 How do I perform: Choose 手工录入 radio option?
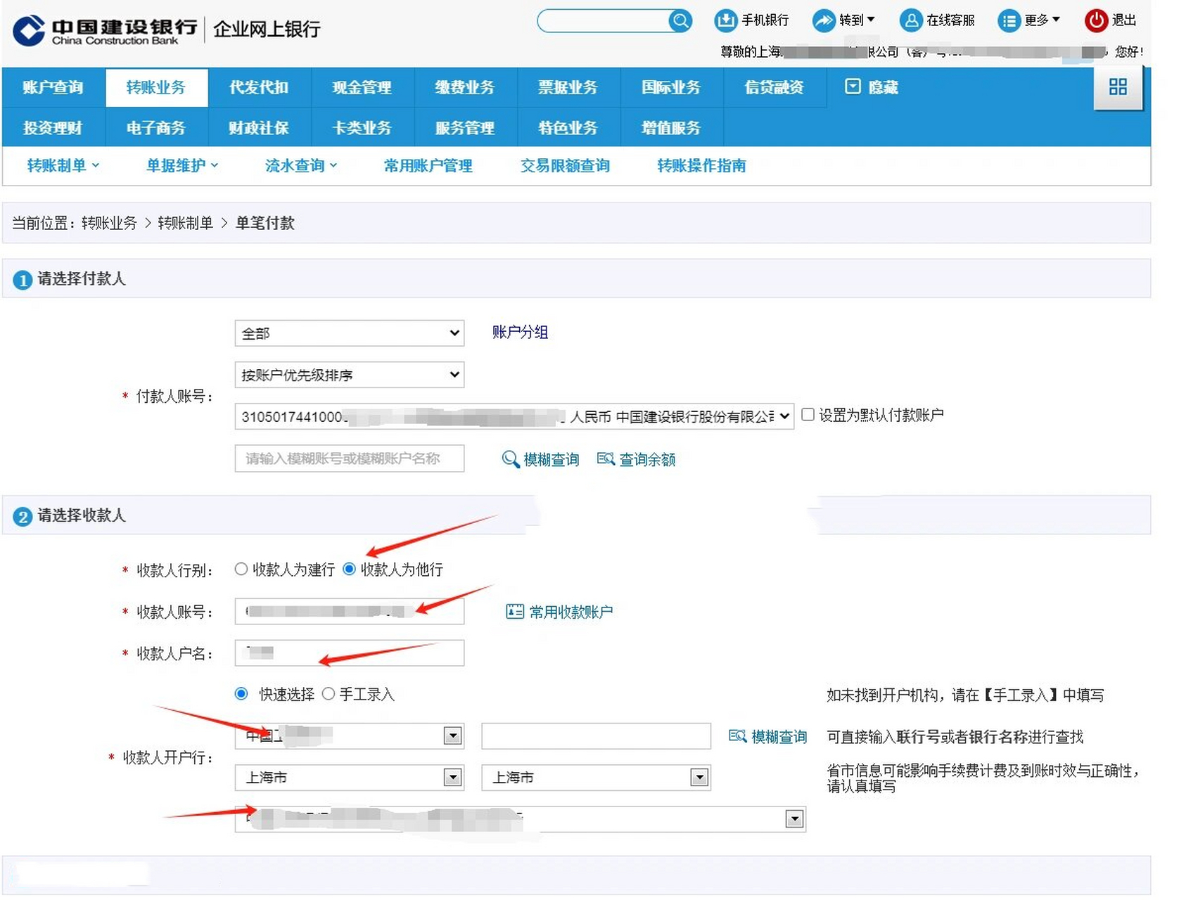(329, 695)
